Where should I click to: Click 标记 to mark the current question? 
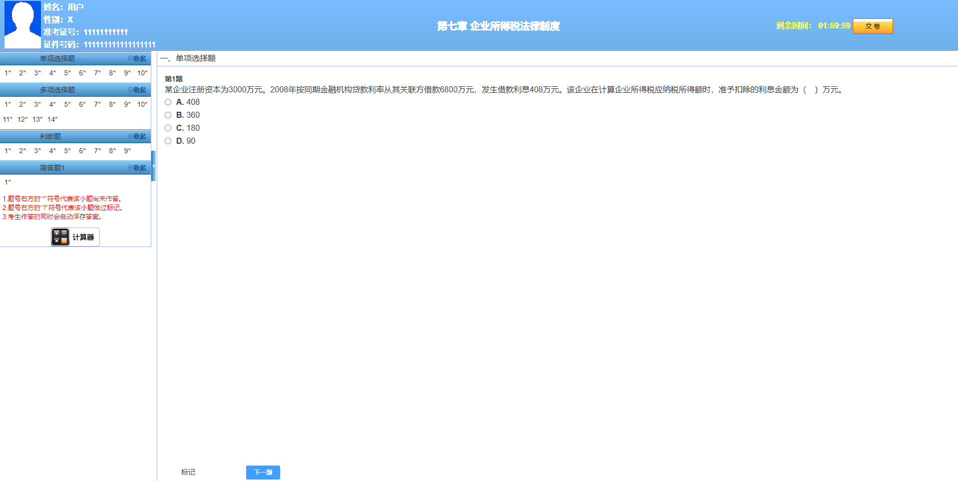[188, 472]
